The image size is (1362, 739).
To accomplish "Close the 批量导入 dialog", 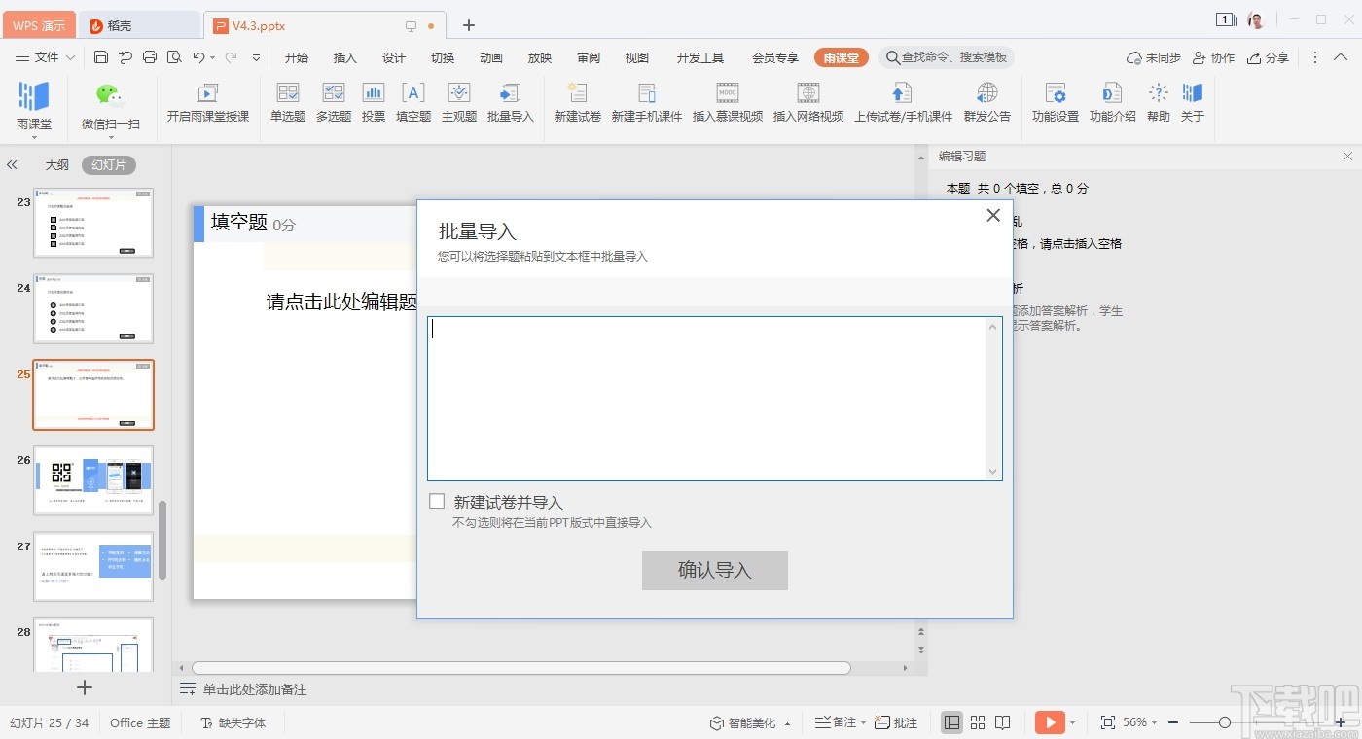I will click(x=993, y=215).
